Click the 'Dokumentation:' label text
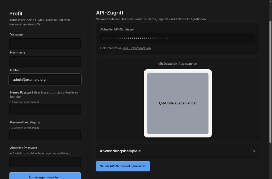The width and height of the screenshot is (272, 179). 111,48
